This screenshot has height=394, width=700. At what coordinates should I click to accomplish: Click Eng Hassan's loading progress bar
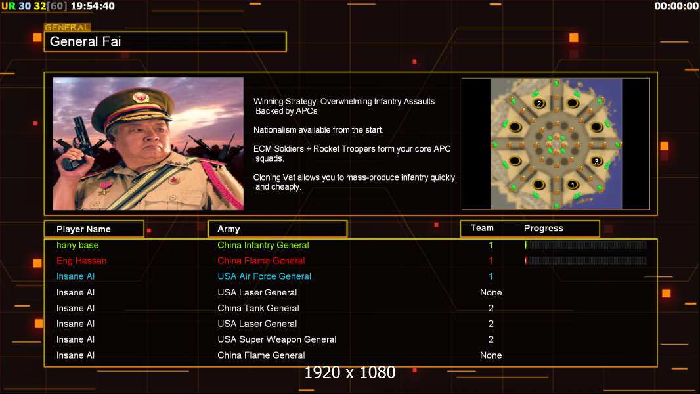586,260
